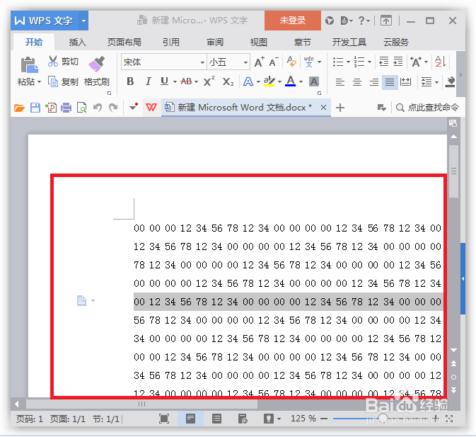476x437 pixels.
Task: Toggle strikethrough AB formatting
Action: pos(186,81)
